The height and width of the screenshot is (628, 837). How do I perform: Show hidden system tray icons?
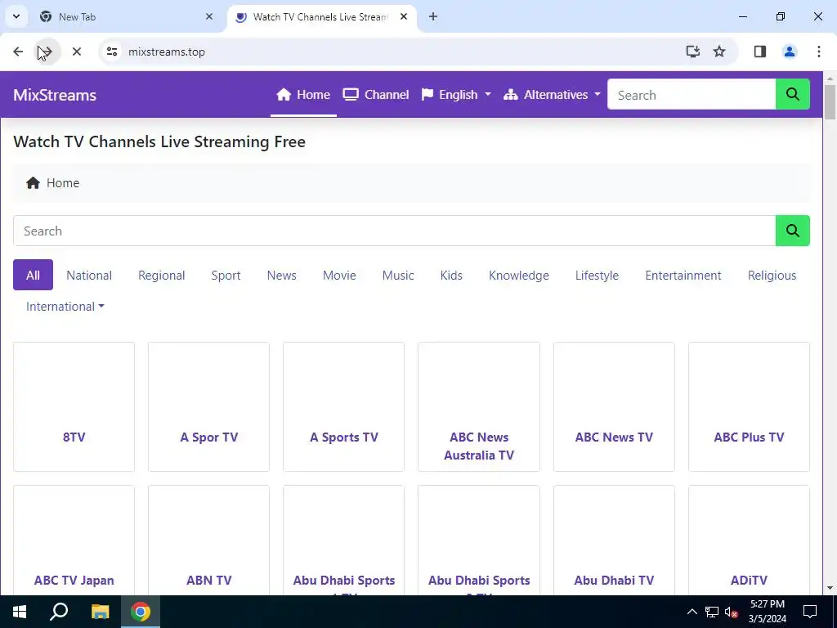[692, 612]
